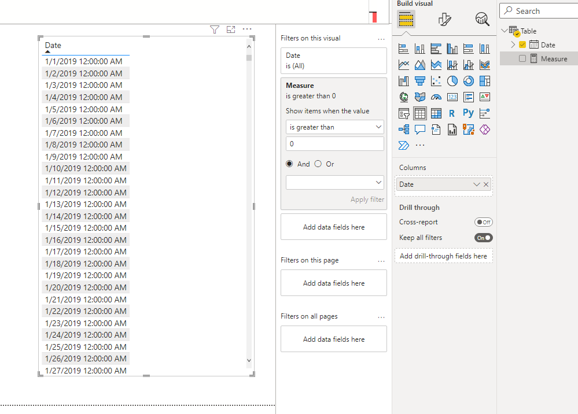Choose the scatter chart visual
578x414 pixels.
[436, 81]
